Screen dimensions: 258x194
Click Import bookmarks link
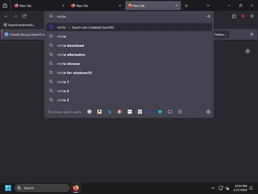coord(19,25)
